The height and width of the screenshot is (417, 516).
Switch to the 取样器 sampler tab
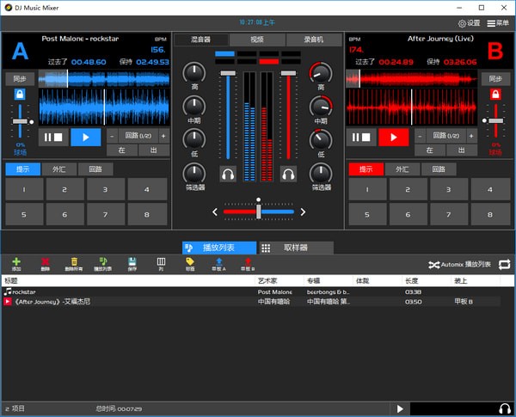(x=296, y=248)
